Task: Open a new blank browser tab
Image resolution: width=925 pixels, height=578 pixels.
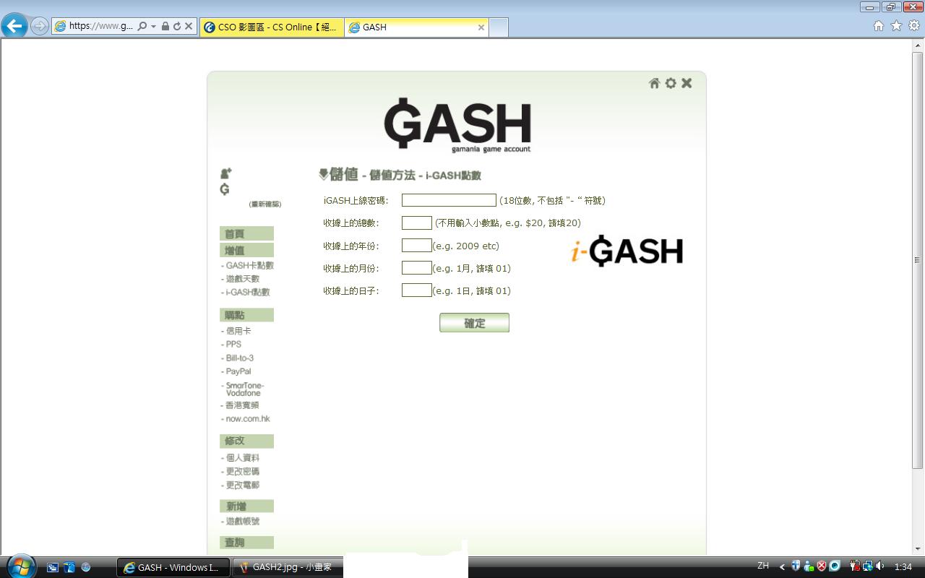Action: coord(499,27)
